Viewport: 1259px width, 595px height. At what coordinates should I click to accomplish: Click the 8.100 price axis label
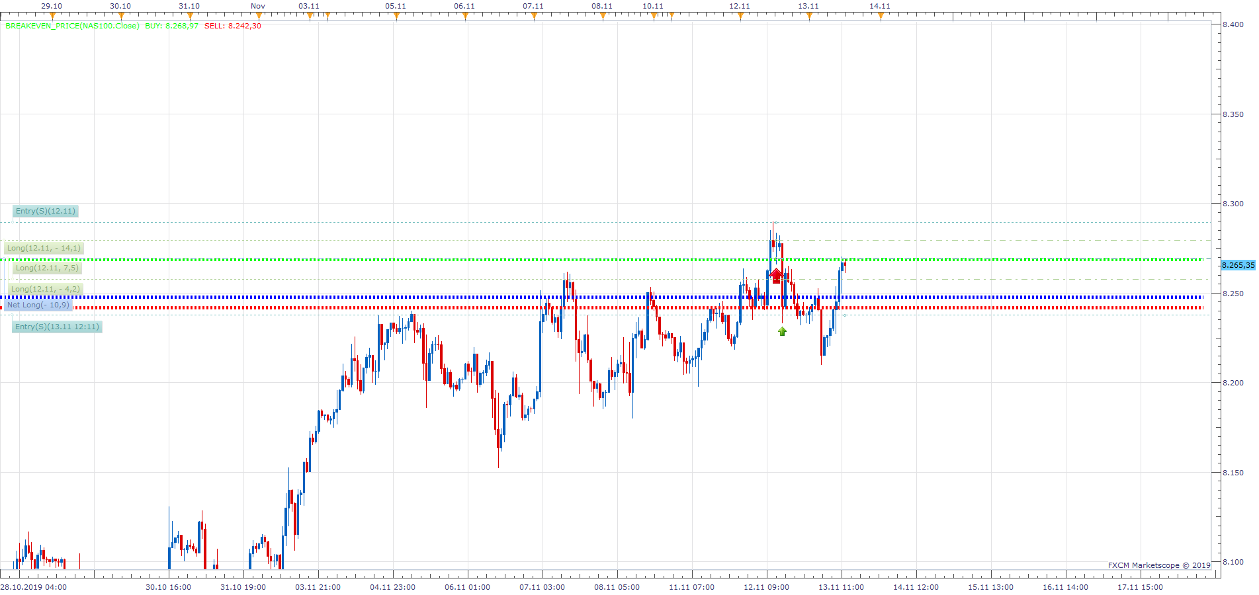click(x=1233, y=562)
